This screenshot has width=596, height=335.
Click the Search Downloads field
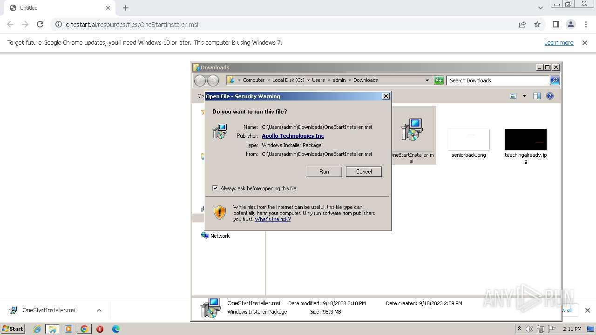498,80
